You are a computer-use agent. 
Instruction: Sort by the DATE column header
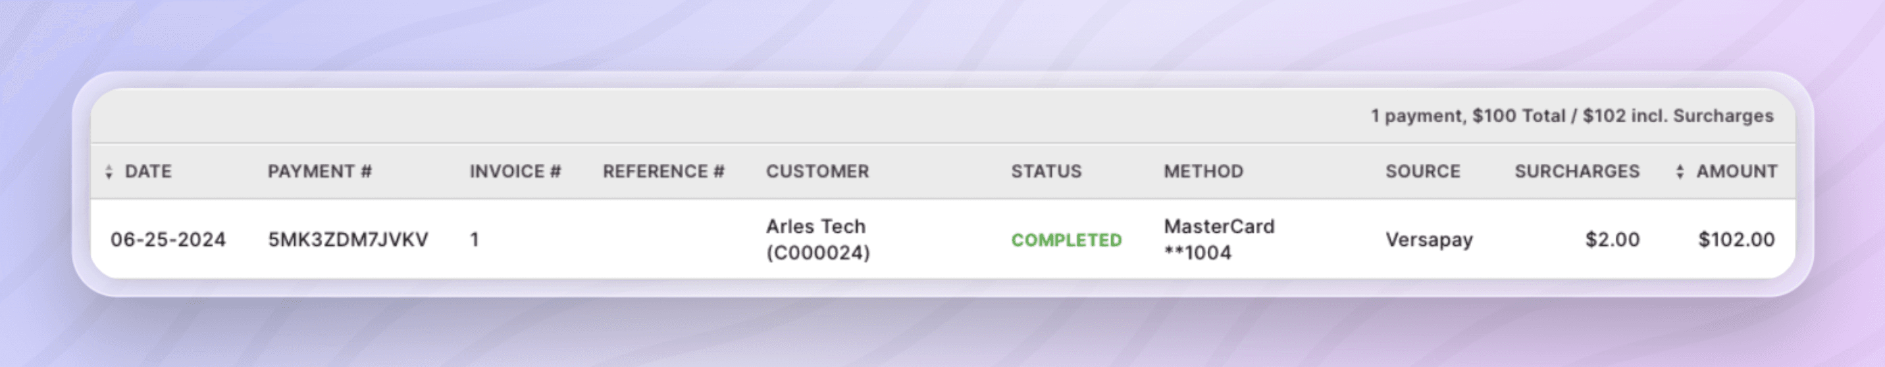tap(148, 172)
